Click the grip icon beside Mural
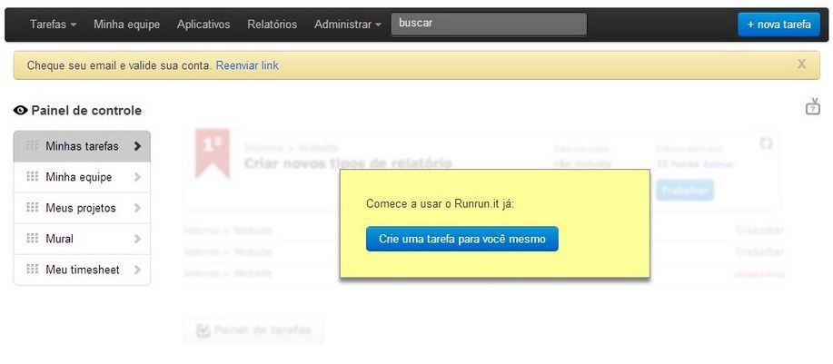This screenshot has width=833, height=364. [x=33, y=238]
